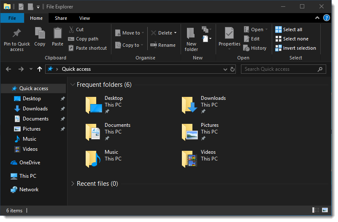
Task: Click Invert selection in the ribbon
Action: (x=296, y=48)
